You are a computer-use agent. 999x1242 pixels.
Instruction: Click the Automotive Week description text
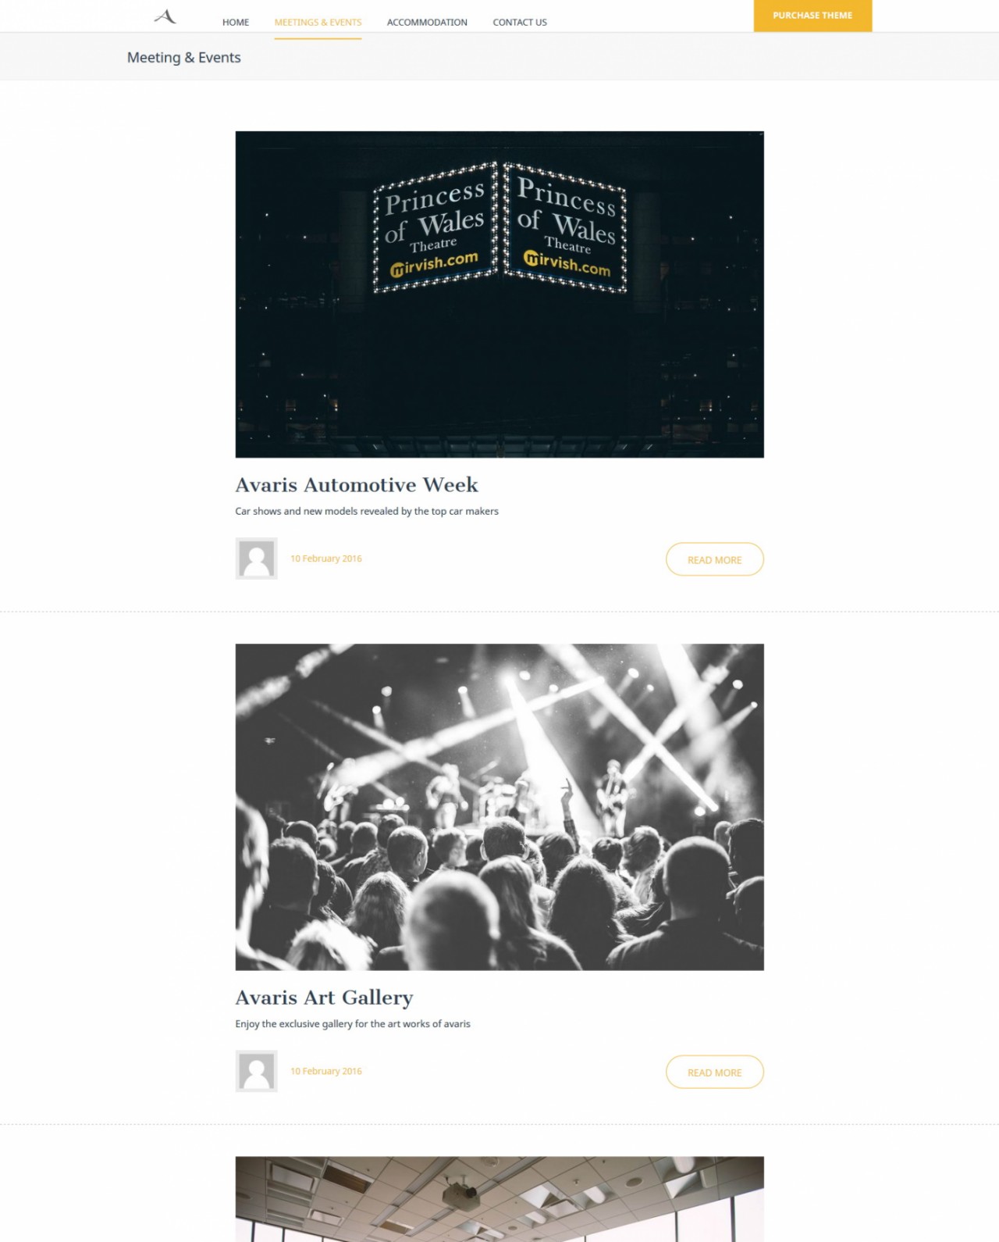click(367, 511)
